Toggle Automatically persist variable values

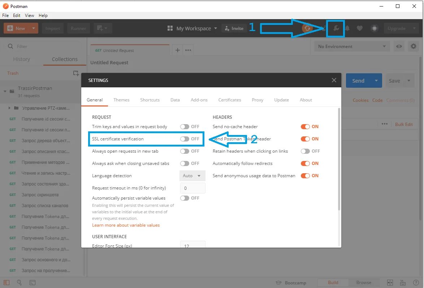[x=185, y=198]
